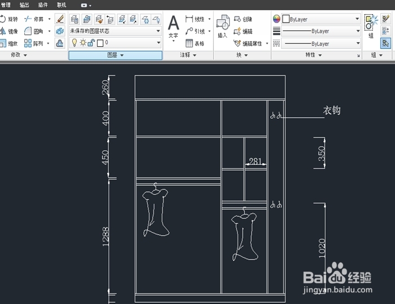Toggle the Group Selection on/off button

pos(385,43)
